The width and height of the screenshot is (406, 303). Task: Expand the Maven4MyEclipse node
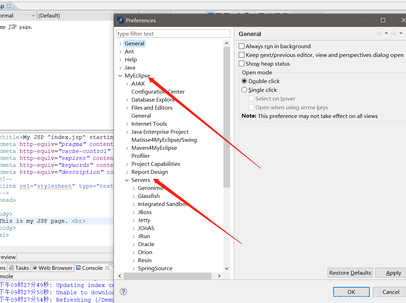127,148
